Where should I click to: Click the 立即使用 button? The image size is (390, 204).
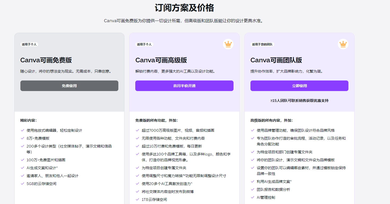(x=299, y=86)
